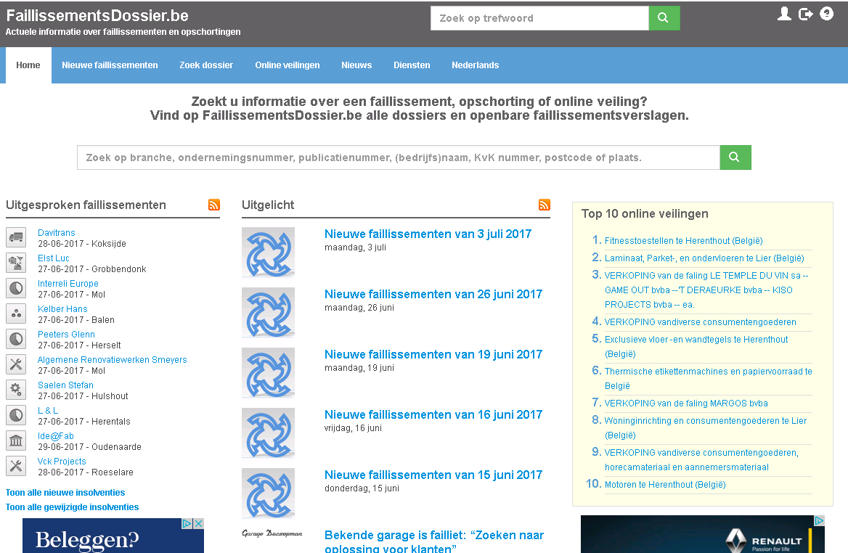Open auction 'Laminaat, Parket-, en ondervloeren te Lier'

pos(704,258)
